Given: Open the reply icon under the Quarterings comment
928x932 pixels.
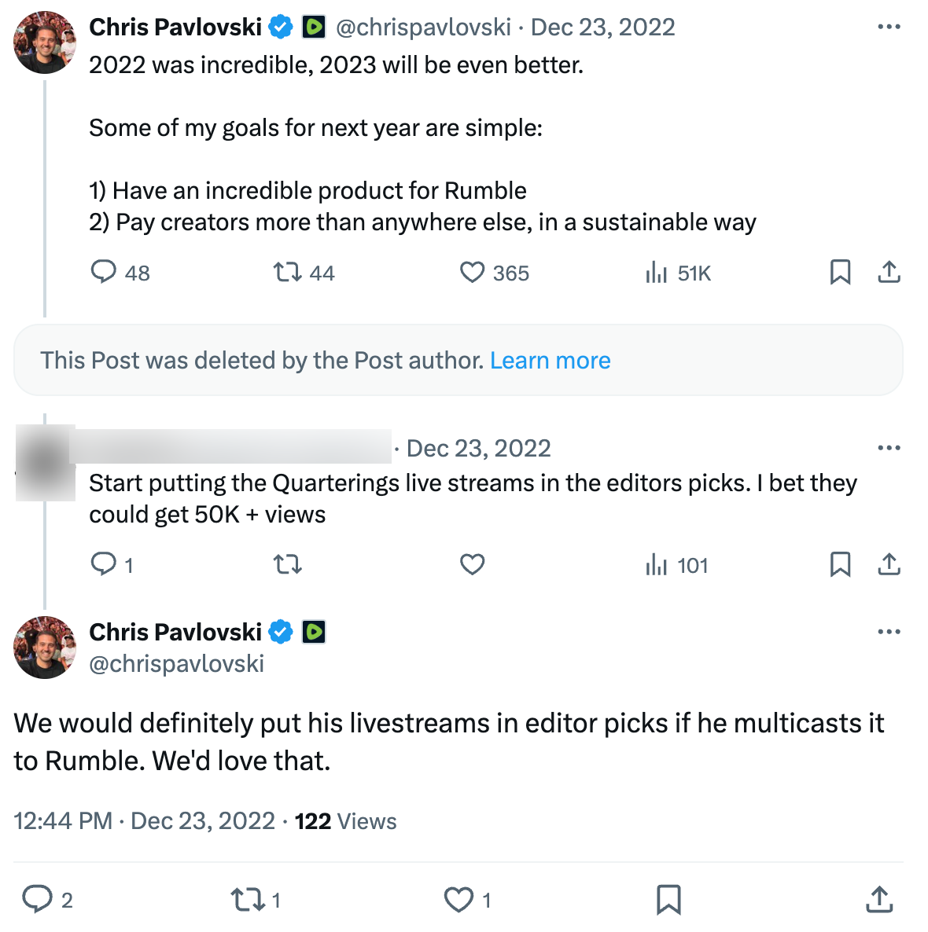Looking at the screenshot, I should pos(105,564).
